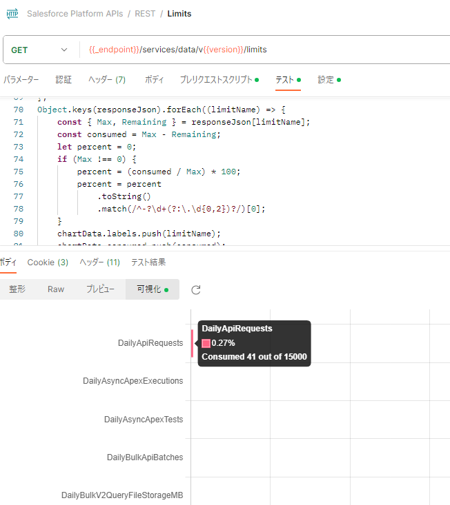
Task: Open the ボディ request tab
Action: point(154,79)
